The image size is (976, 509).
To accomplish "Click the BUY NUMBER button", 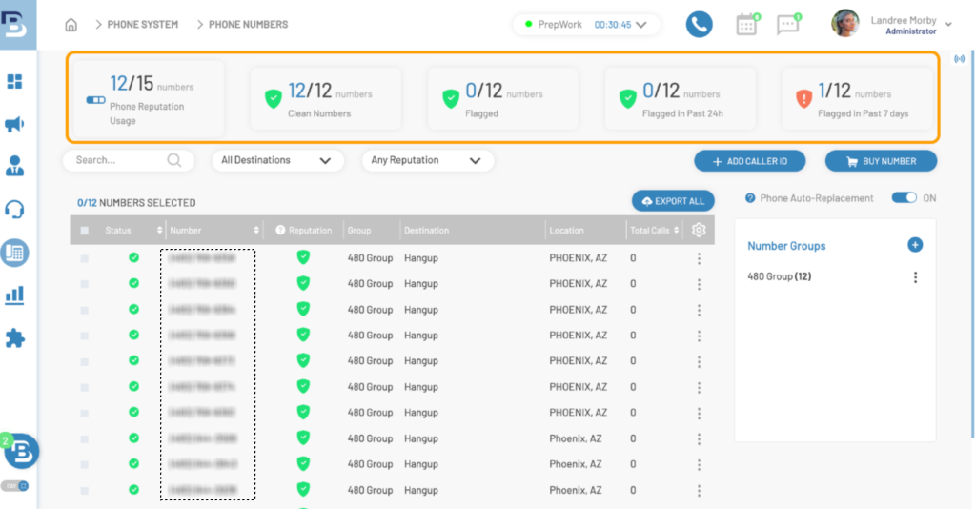I will click(x=882, y=161).
